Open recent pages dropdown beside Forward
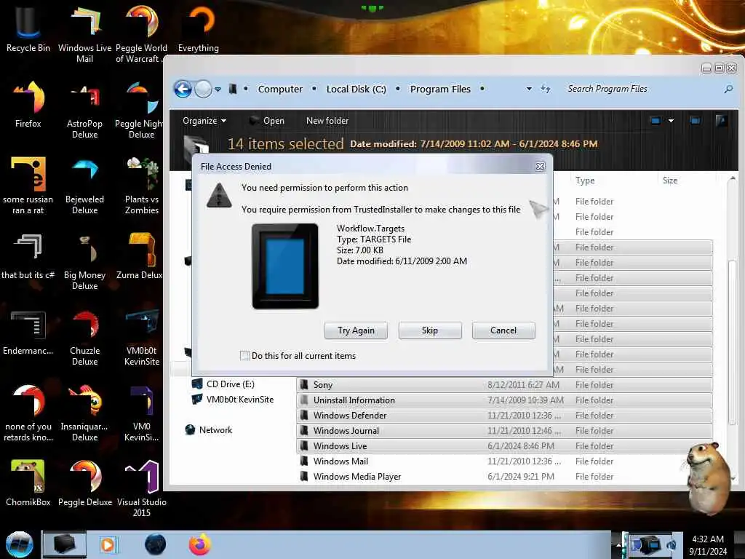This screenshot has height=559, width=745. (x=218, y=89)
